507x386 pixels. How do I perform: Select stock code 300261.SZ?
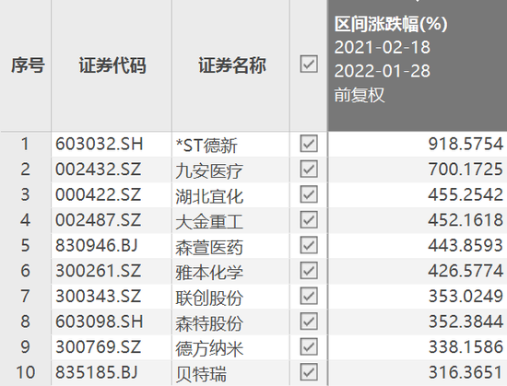[99, 271]
